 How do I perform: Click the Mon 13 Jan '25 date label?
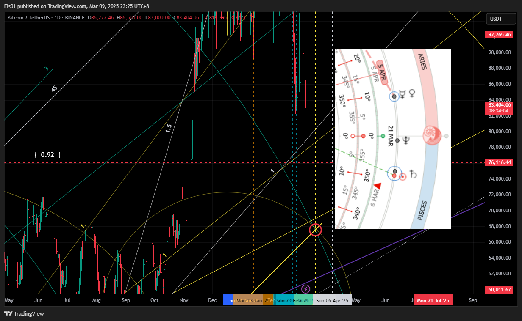tap(253, 300)
